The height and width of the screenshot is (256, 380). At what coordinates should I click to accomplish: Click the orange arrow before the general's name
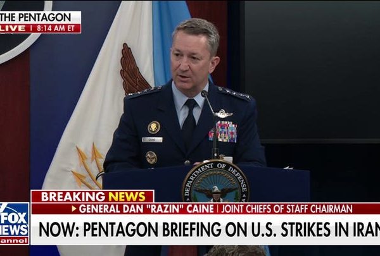(x=74, y=209)
